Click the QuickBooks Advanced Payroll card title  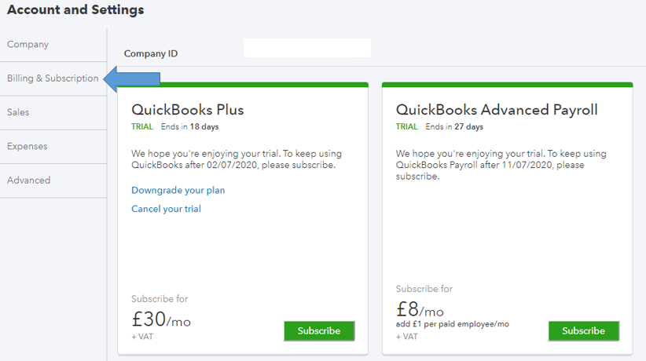pos(497,109)
